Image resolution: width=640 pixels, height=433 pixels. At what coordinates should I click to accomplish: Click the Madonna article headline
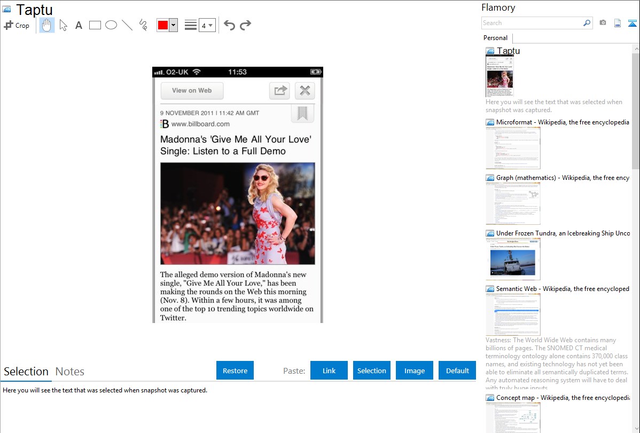point(236,145)
